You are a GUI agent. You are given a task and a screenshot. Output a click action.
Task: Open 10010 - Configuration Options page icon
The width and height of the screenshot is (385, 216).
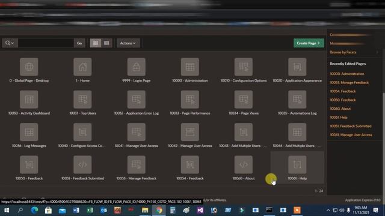click(243, 67)
